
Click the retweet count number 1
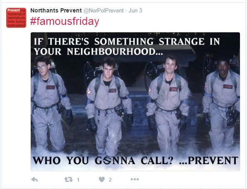coord(78,179)
